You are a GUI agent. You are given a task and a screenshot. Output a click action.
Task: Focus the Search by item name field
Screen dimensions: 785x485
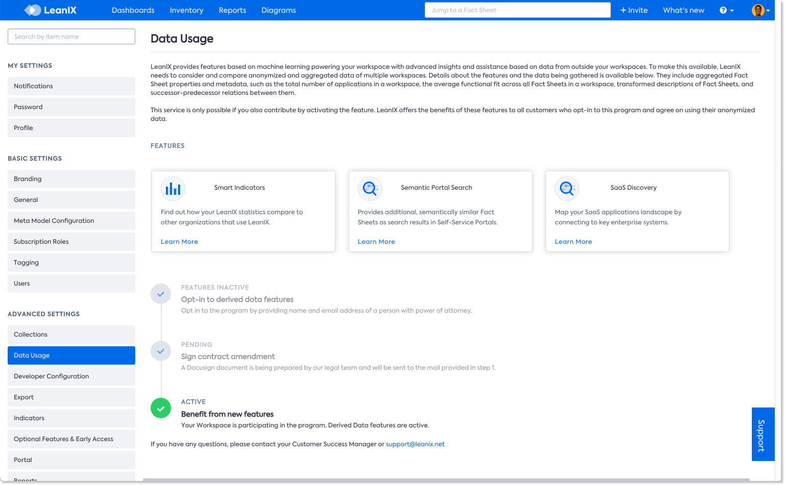(x=71, y=37)
